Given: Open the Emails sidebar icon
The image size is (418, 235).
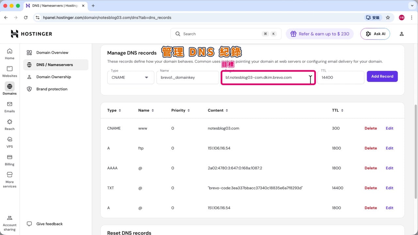Looking at the screenshot, I should [x=9, y=107].
